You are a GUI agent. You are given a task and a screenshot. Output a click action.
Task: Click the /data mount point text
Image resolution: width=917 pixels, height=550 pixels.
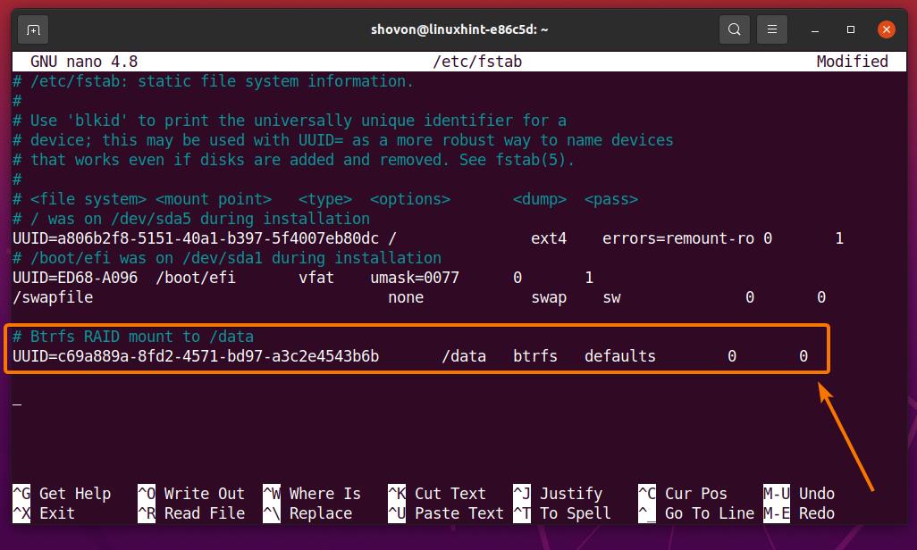464,356
